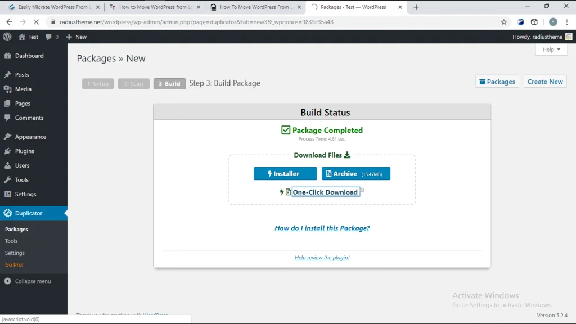This screenshot has width=576, height=324.
Task: Open the Chrome profile avatar
Action: [553, 22]
